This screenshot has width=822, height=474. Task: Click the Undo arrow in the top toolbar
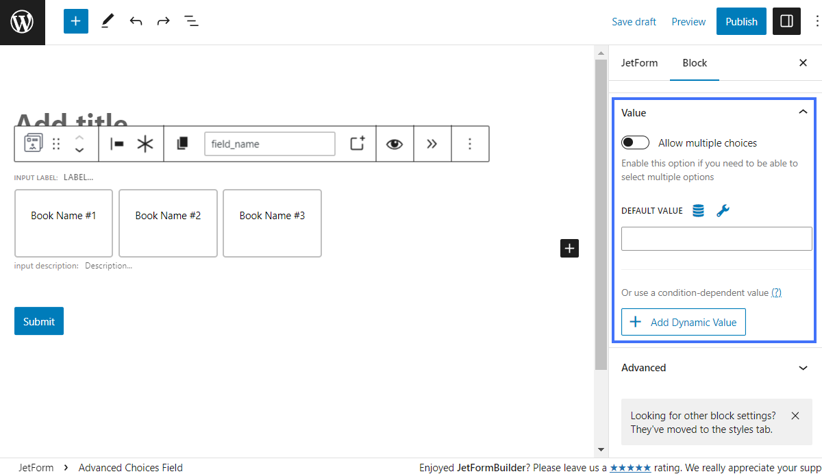point(136,21)
